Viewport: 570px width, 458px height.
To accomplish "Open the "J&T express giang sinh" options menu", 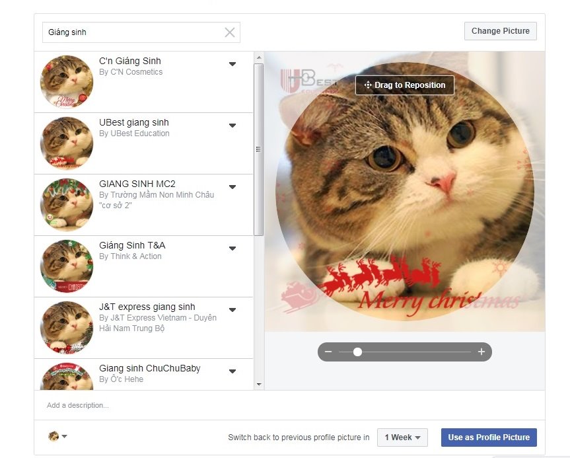I will coord(232,309).
